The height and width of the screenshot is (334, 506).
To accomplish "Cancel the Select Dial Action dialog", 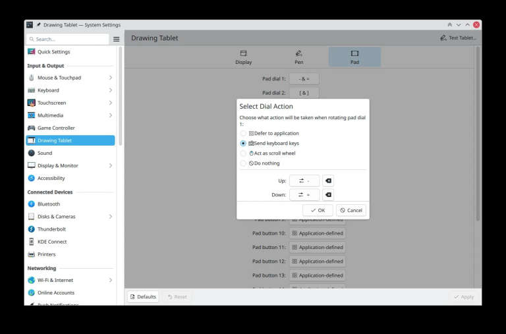I will (x=351, y=210).
